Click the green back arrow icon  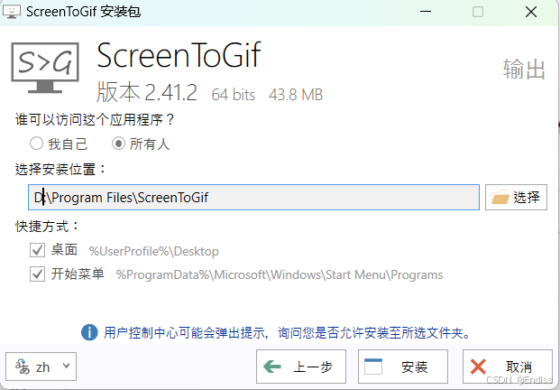point(272,367)
